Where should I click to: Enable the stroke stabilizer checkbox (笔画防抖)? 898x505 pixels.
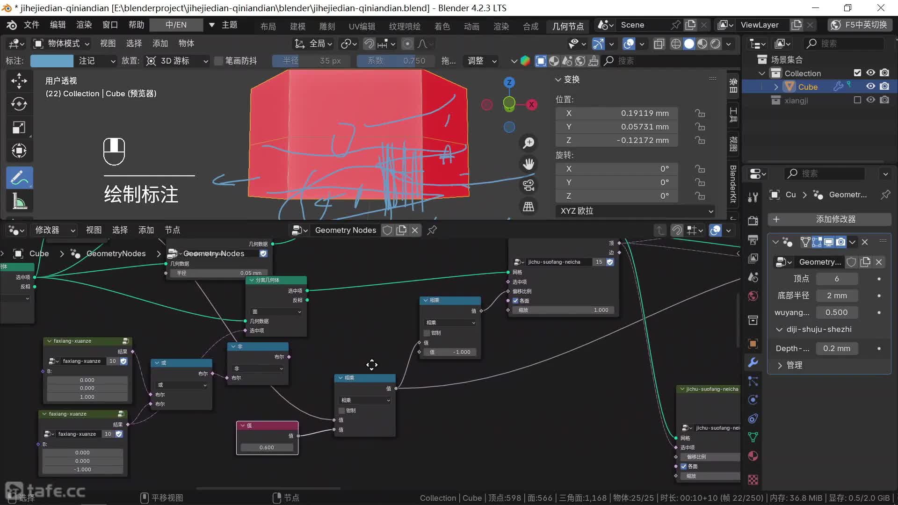[218, 61]
